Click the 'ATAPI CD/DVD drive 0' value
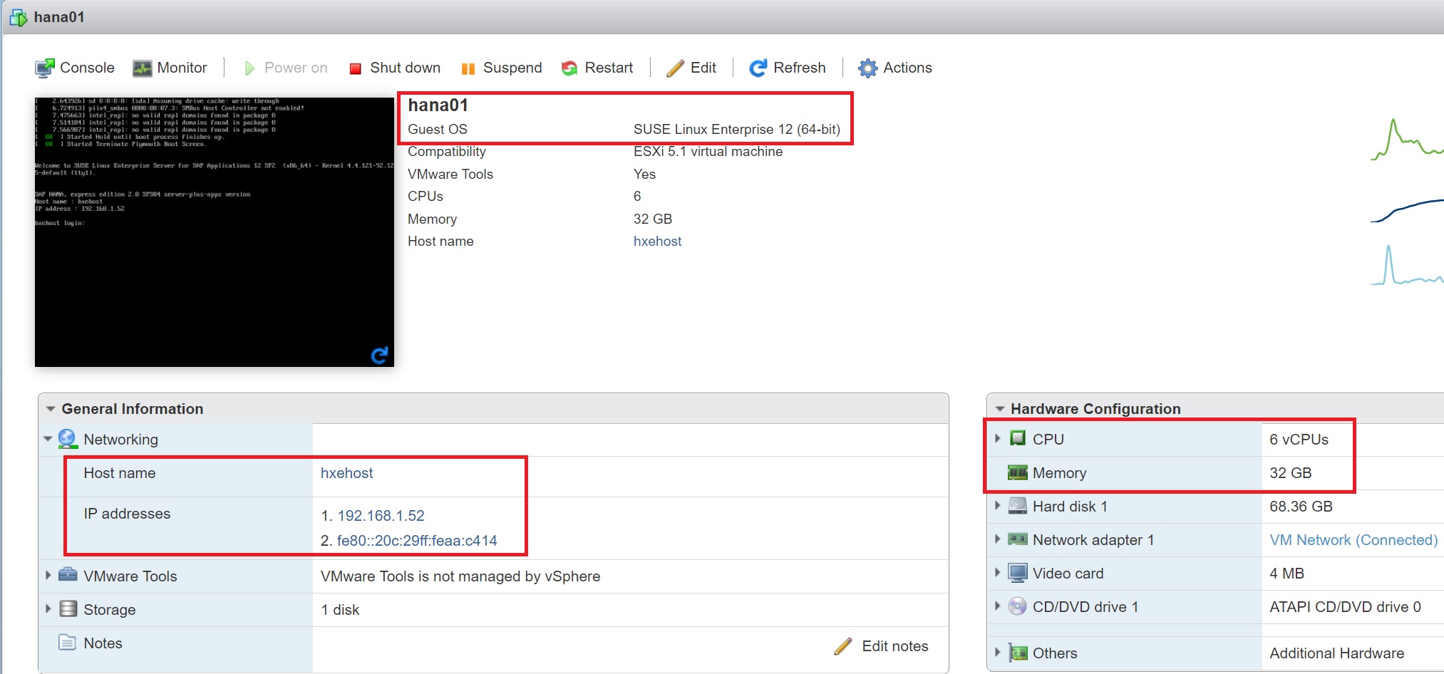 pyautogui.click(x=1345, y=607)
